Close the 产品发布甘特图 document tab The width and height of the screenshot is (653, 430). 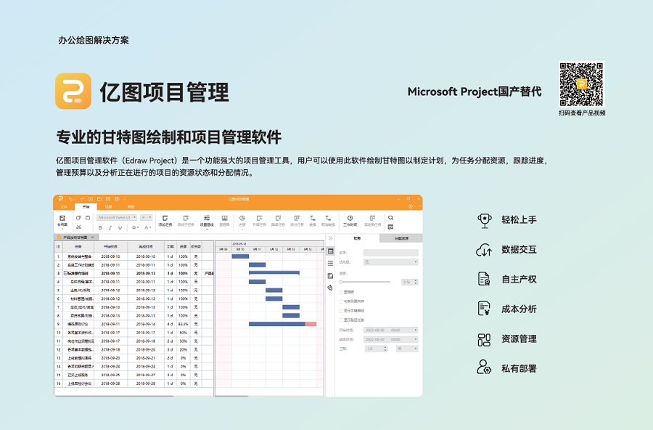pos(93,238)
